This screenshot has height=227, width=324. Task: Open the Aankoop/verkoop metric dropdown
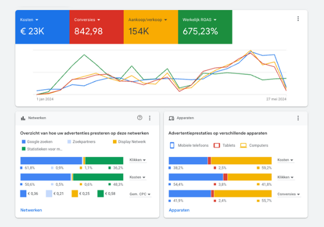click(x=165, y=20)
